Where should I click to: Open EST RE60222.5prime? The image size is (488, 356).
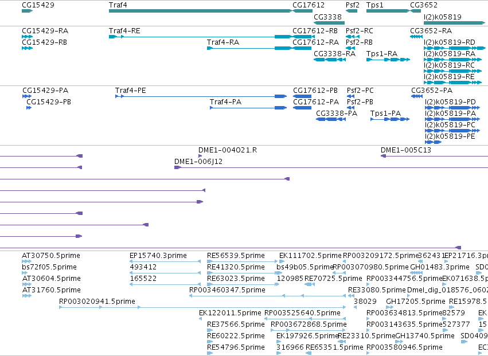210,342
